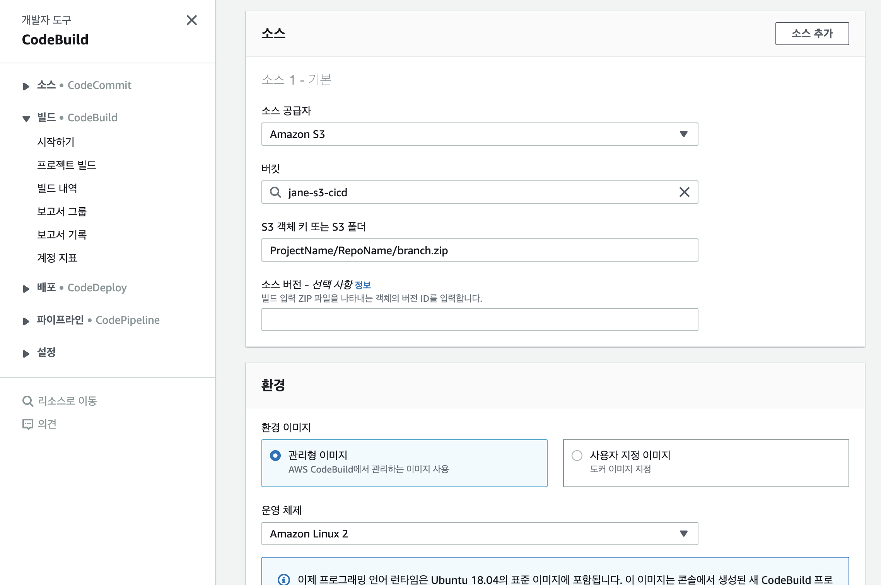Image resolution: width=881 pixels, height=585 pixels.
Task: Click the 소스 CodeCommit label
Action: point(84,85)
